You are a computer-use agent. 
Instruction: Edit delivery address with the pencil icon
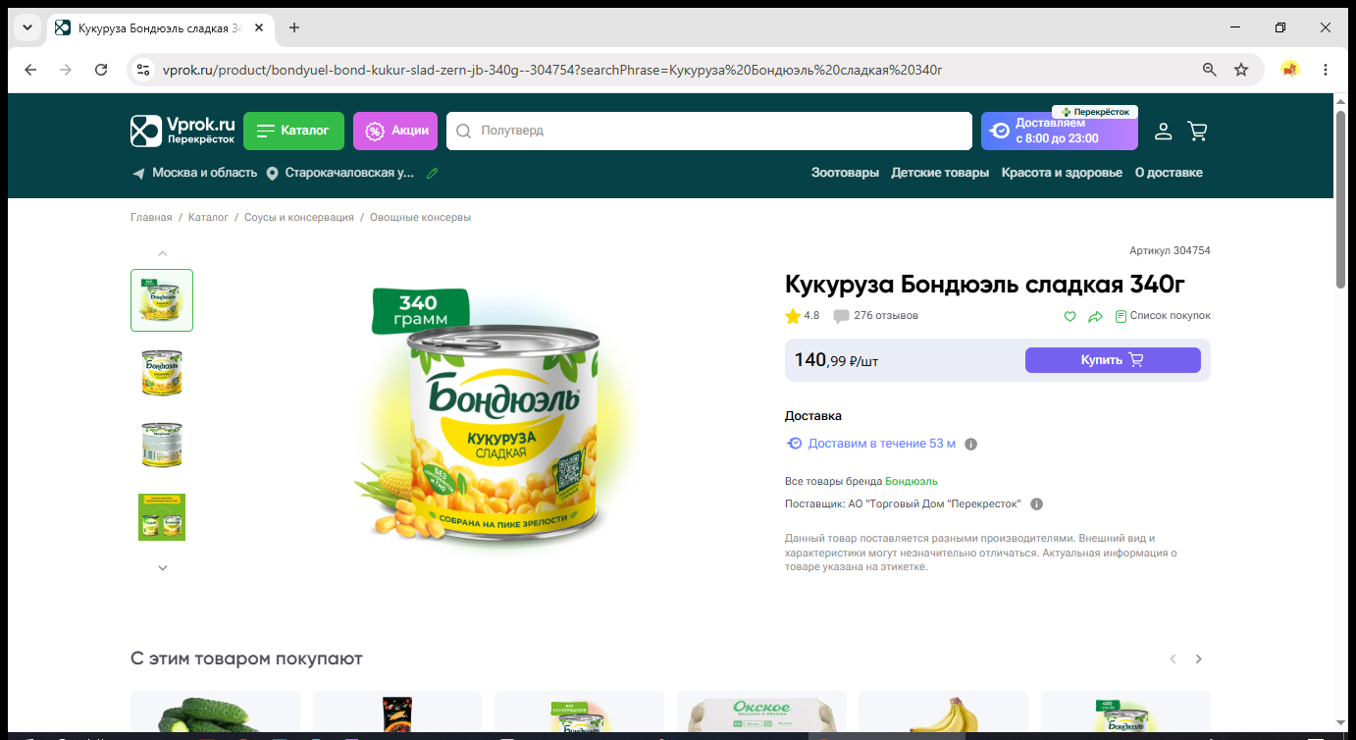pyautogui.click(x=432, y=173)
